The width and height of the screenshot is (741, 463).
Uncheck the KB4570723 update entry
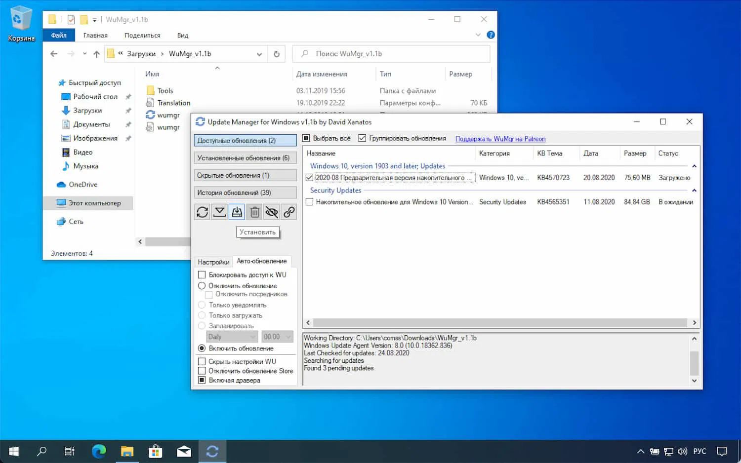tap(309, 177)
